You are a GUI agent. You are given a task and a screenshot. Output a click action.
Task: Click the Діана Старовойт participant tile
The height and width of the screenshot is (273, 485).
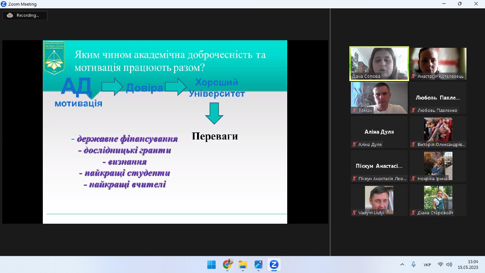click(438, 200)
